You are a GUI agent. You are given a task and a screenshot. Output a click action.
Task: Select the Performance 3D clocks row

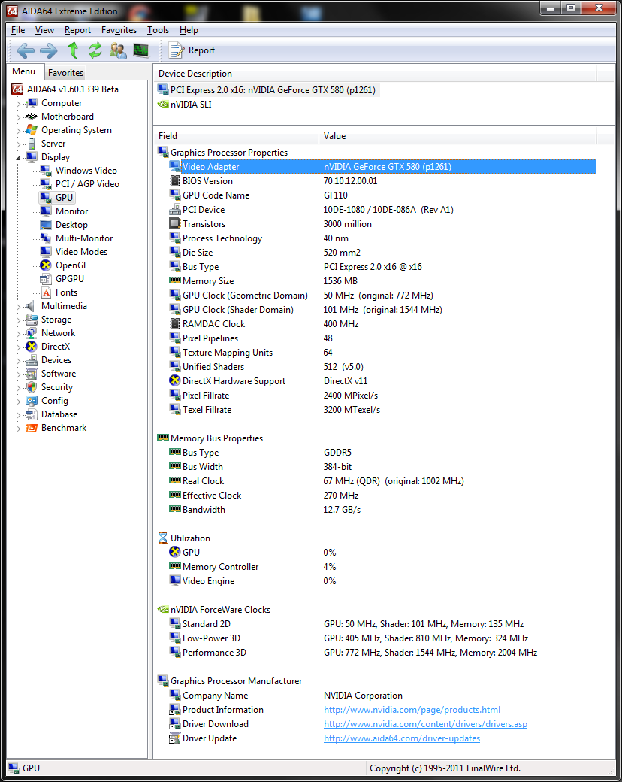pos(382,653)
